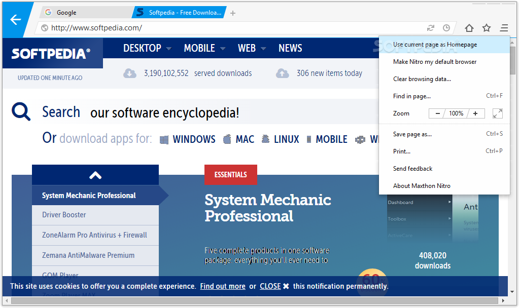Click the served downloads cloud icon

tap(130, 73)
